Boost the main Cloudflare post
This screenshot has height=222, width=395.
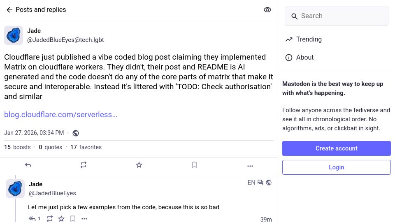tap(84, 165)
